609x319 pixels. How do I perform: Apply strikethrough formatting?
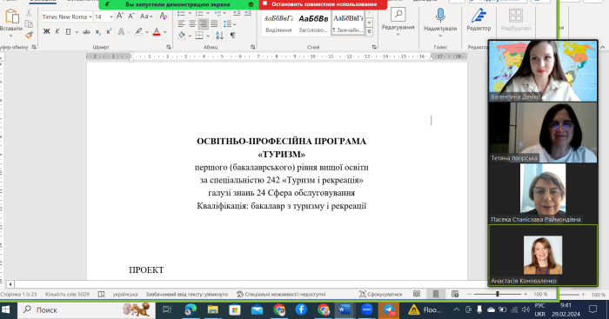tap(86, 32)
